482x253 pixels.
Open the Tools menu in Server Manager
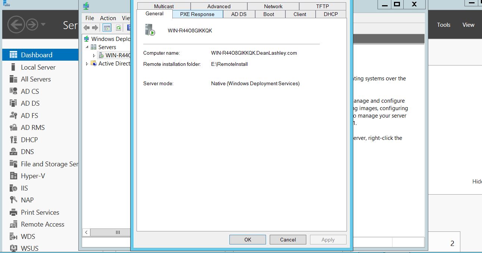pyautogui.click(x=444, y=25)
